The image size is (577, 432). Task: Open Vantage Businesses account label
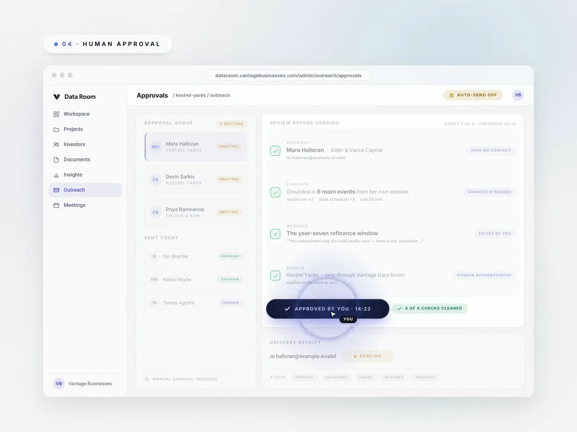click(90, 384)
